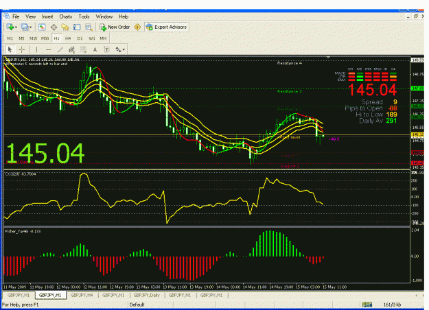Image resolution: width=429 pixels, height=310 pixels.
Task: Open the Help menu
Action: coord(124,16)
